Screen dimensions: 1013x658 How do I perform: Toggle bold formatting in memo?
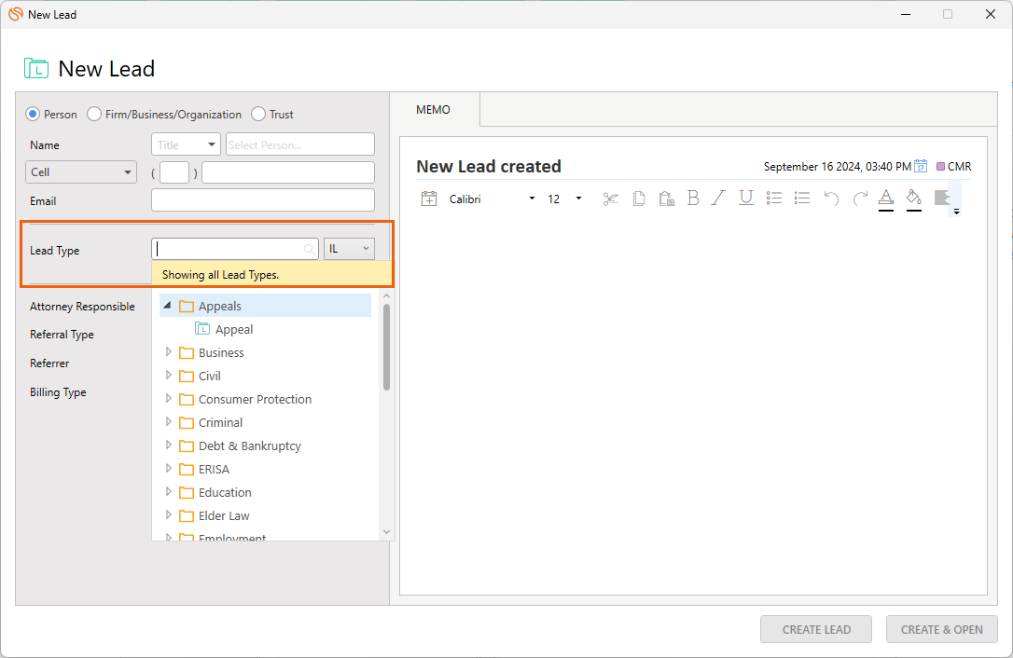(x=693, y=199)
